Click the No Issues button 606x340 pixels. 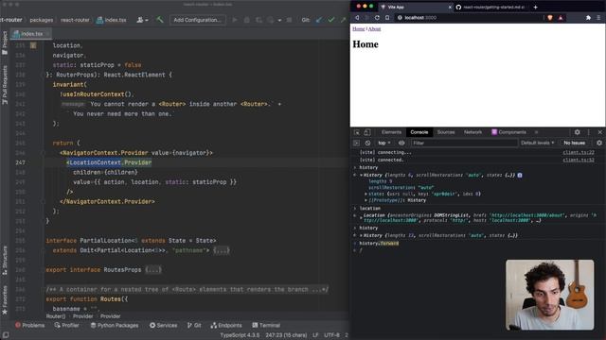(575, 143)
